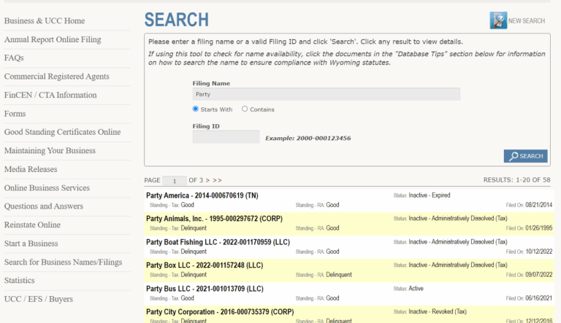Click the New Search icon

point(498,20)
